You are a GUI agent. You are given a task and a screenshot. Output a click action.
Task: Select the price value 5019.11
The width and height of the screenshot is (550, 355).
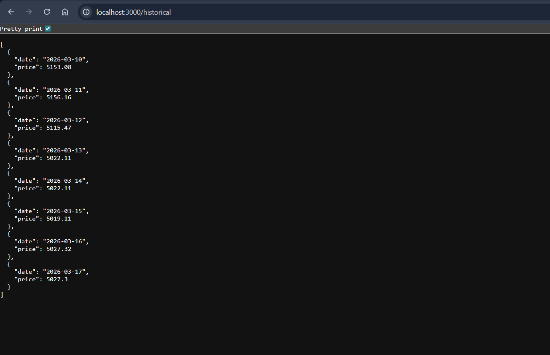click(59, 219)
